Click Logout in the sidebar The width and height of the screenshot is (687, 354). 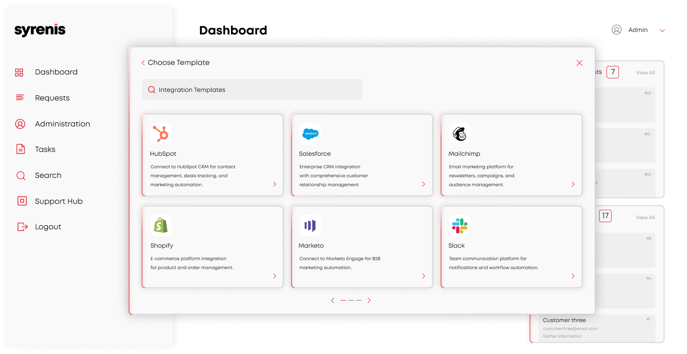tap(47, 227)
